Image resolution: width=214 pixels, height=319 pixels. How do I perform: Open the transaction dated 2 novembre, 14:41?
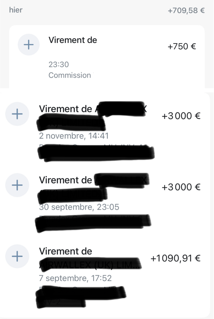[x=74, y=136]
